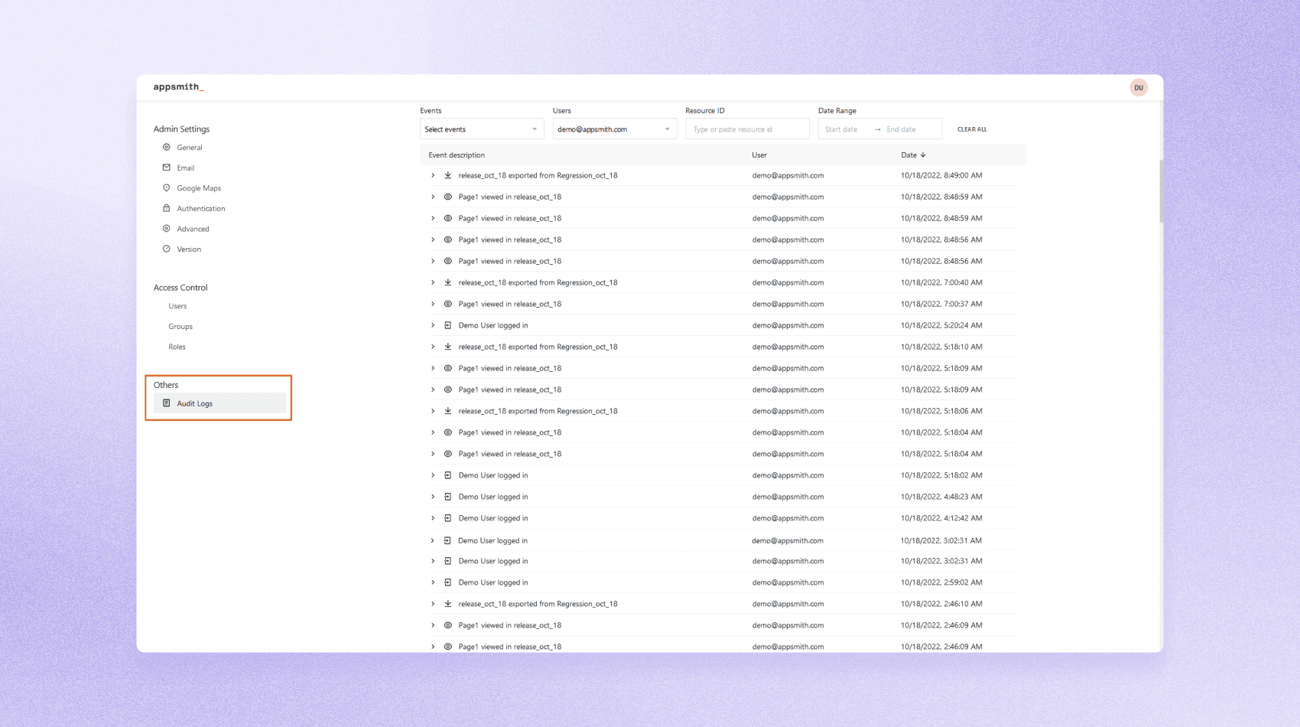This screenshot has height=727, width=1300.
Task: Click the Version clock icon
Action: [167, 249]
